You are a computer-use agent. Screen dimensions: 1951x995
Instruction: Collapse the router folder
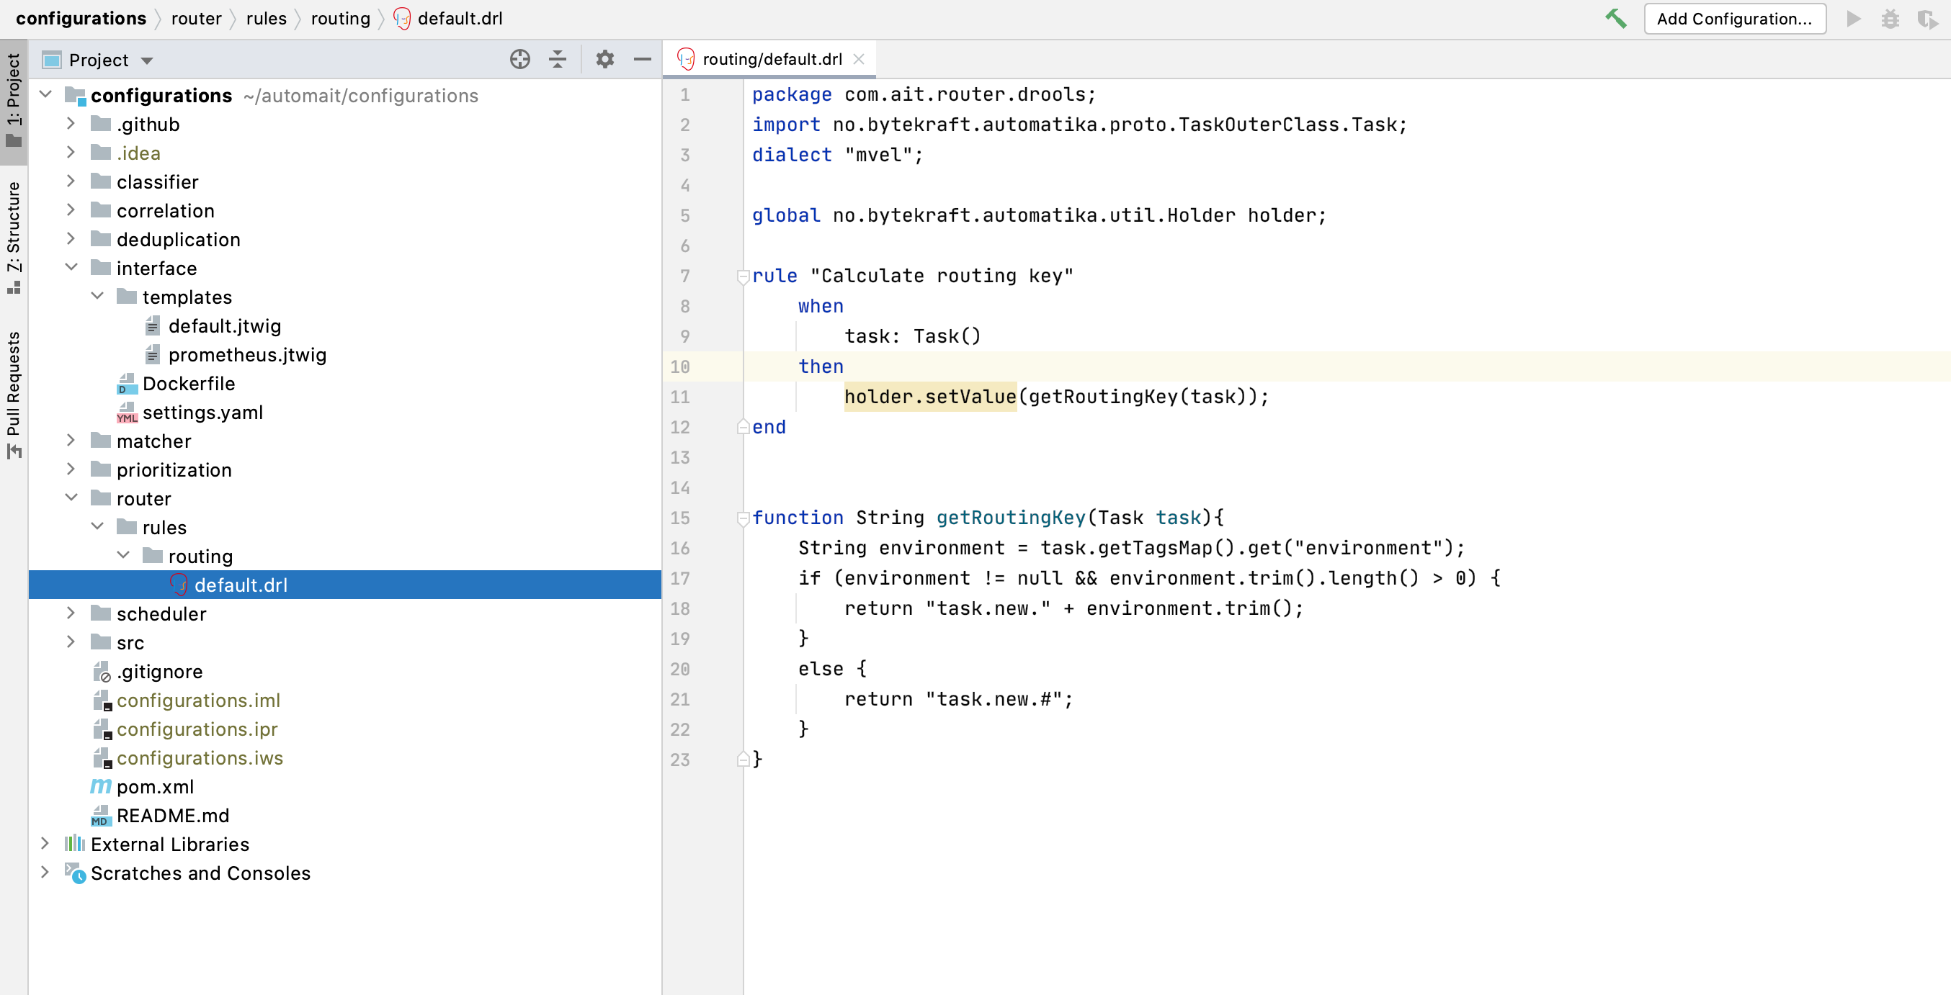coord(71,498)
